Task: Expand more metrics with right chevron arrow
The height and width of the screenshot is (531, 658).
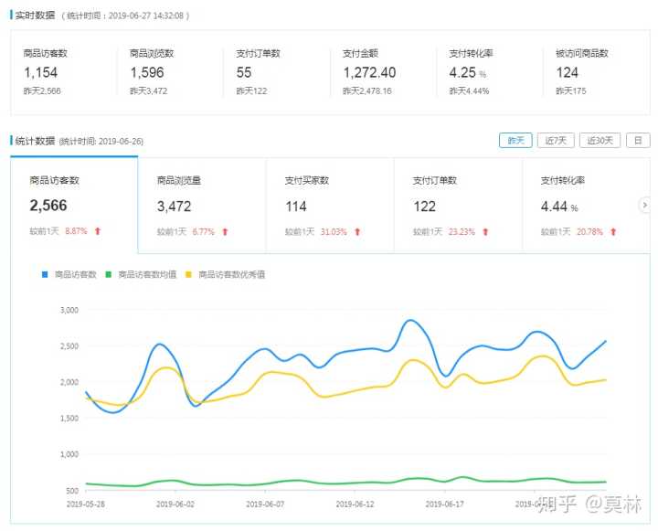Action: coord(644,206)
